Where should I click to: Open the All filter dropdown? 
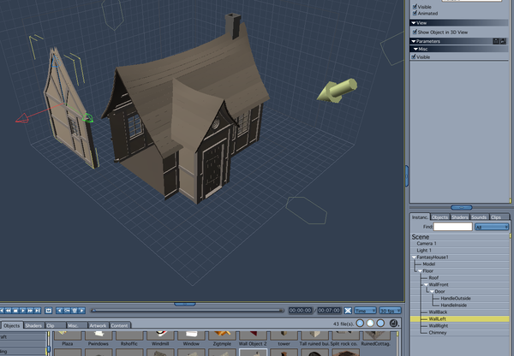click(492, 227)
